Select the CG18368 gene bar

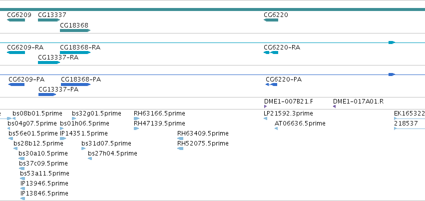tap(75, 30)
